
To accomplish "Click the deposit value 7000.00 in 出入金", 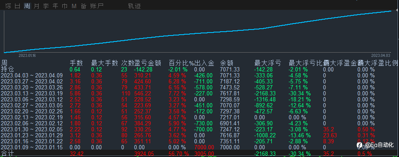I will click(204, 147).
